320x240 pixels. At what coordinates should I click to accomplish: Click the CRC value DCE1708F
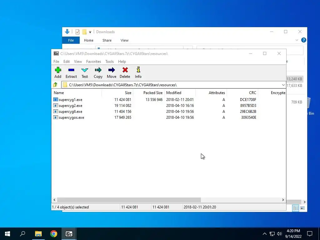click(248, 100)
